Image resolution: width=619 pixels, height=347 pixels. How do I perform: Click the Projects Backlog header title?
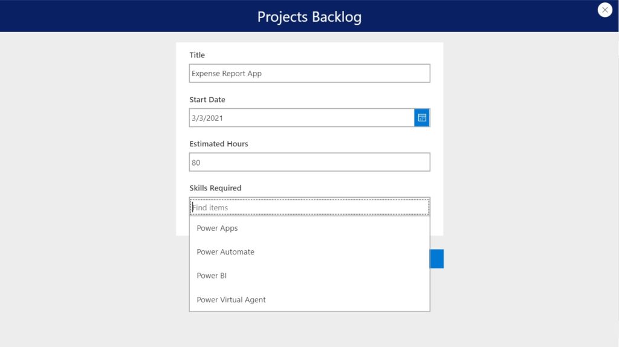[x=309, y=16]
